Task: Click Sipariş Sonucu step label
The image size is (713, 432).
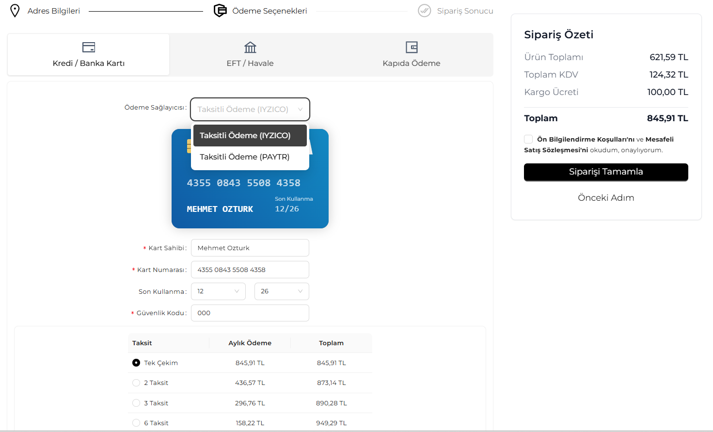Action: [x=465, y=11]
